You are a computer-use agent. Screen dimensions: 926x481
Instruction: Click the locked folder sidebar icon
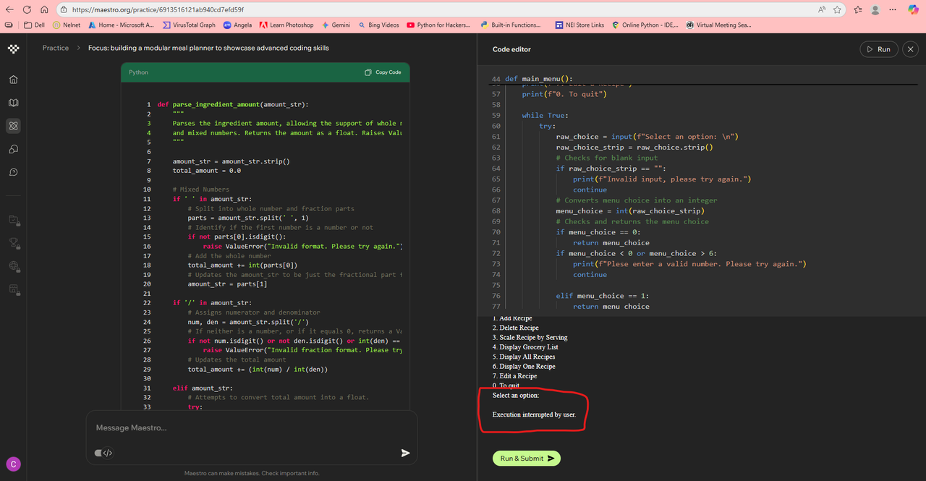(13, 219)
